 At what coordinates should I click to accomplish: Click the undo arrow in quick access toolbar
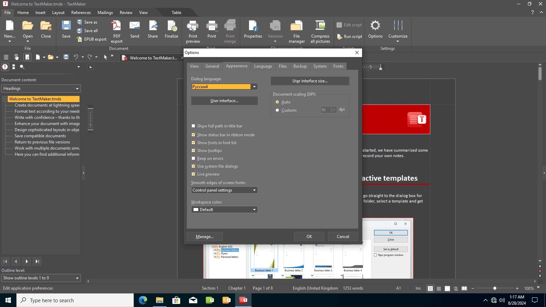(76, 57)
